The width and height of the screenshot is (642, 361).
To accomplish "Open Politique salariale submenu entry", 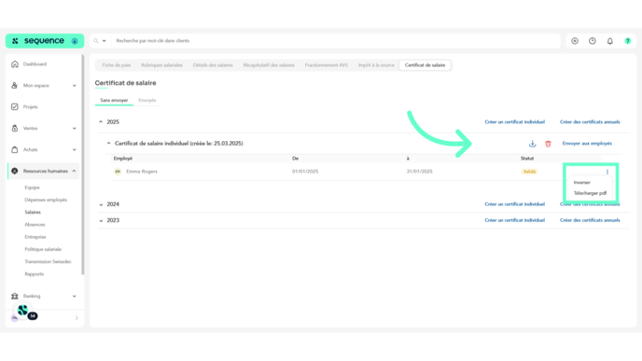I will (x=43, y=249).
